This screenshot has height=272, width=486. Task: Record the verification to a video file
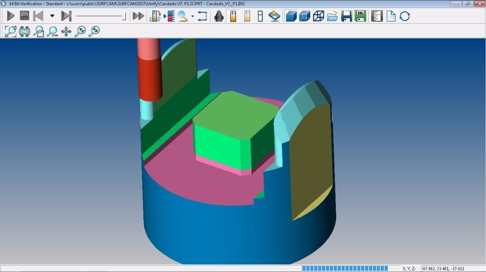coord(377,17)
